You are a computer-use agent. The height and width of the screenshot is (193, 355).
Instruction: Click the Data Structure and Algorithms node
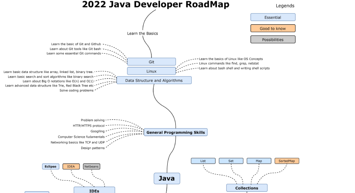click(154, 80)
